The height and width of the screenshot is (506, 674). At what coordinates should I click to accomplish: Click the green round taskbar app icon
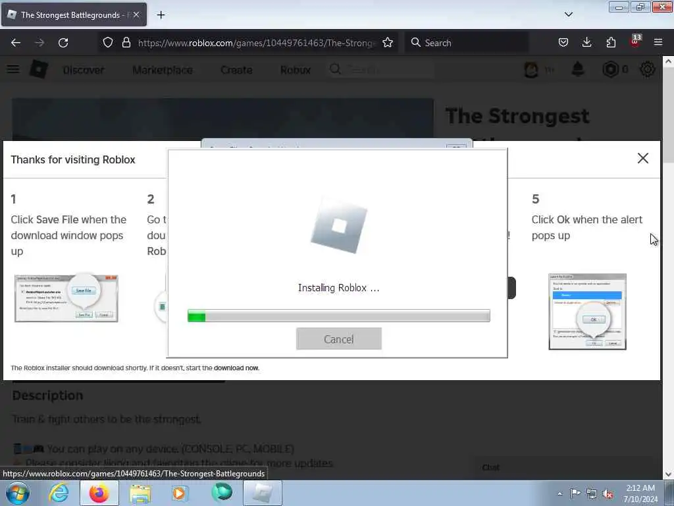point(222,493)
